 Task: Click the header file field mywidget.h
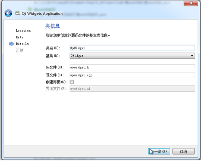pyautogui.click(x=132, y=67)
